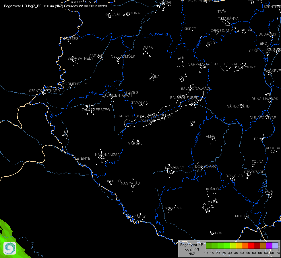
Task: Pick the purple 60-65 dBZ swatch
Action: point(269,245)
